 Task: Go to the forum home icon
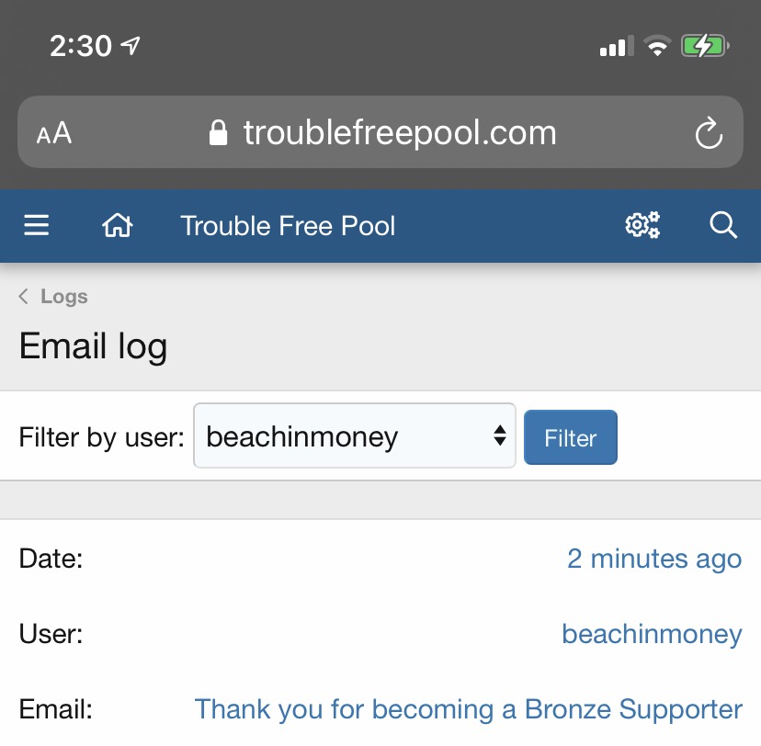tap(118, 226)
